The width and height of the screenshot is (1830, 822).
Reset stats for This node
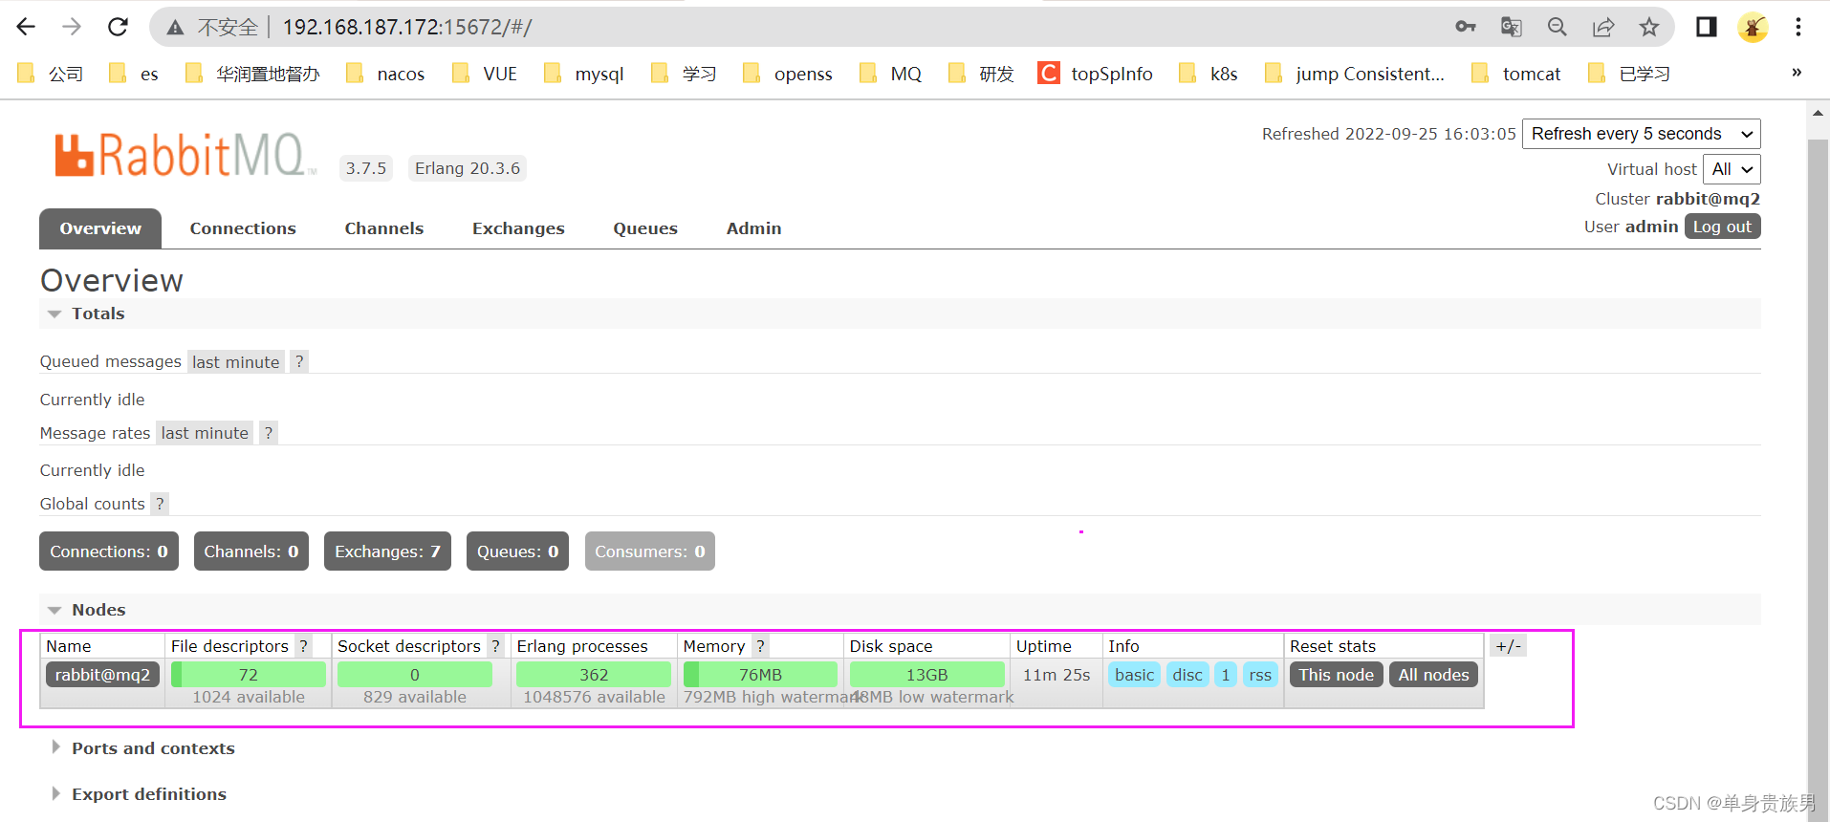[x=1336, y=675]
